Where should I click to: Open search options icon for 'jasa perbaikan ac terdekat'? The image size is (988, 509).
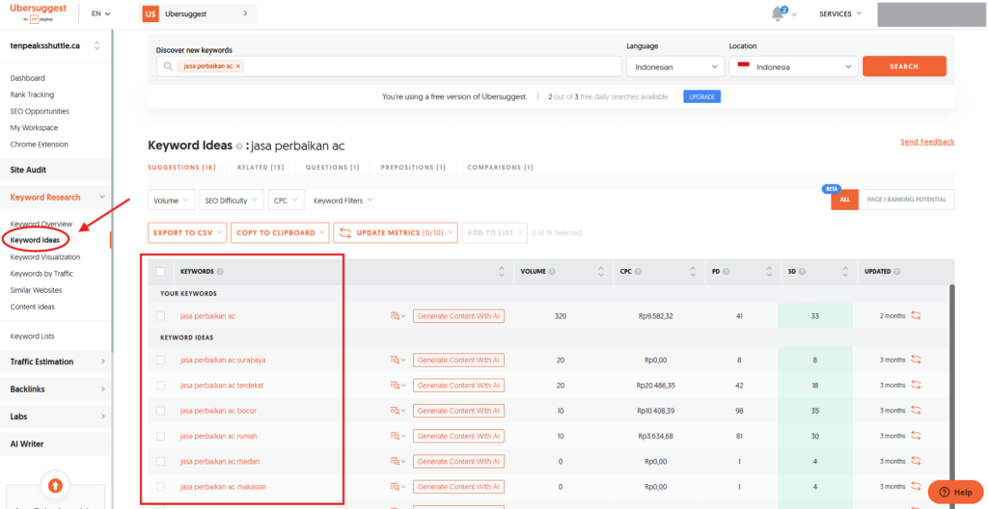pos(398,386)
